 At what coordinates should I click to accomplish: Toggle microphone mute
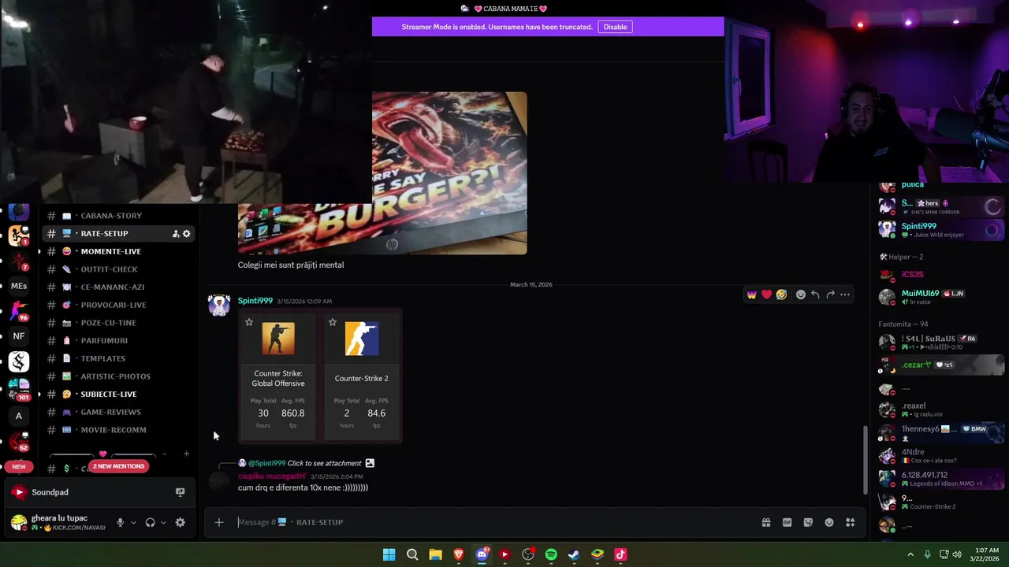click(x=120, y=522)
